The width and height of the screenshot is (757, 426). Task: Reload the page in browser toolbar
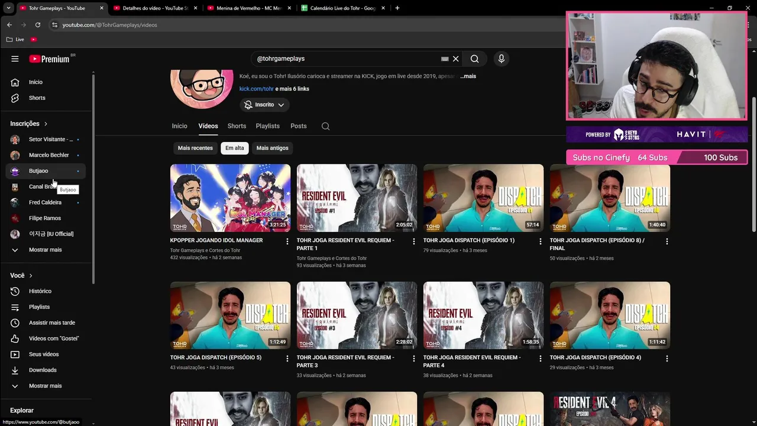coord(38,25)
